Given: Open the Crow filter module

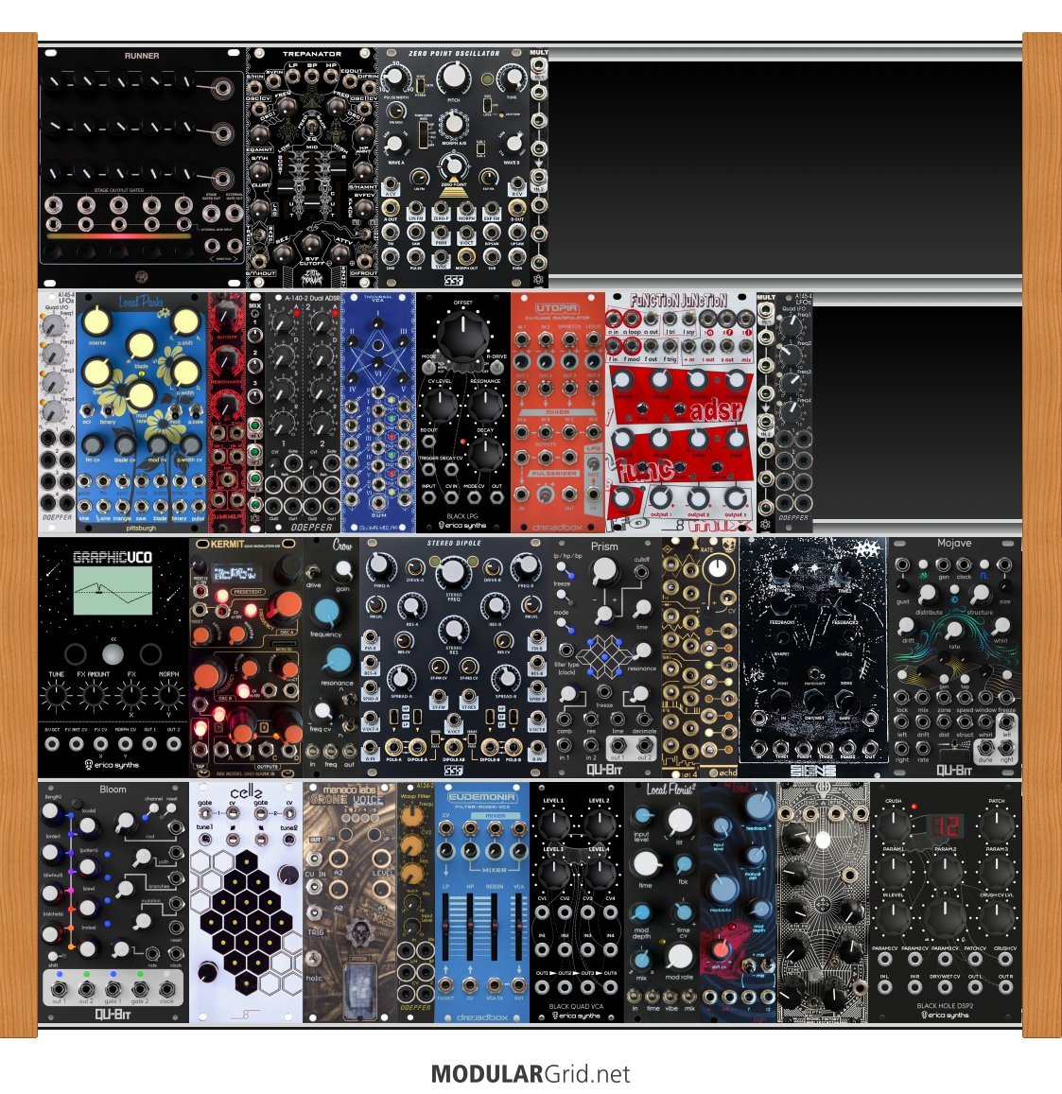Looking at the screenshot, I should tap(331, 657).
